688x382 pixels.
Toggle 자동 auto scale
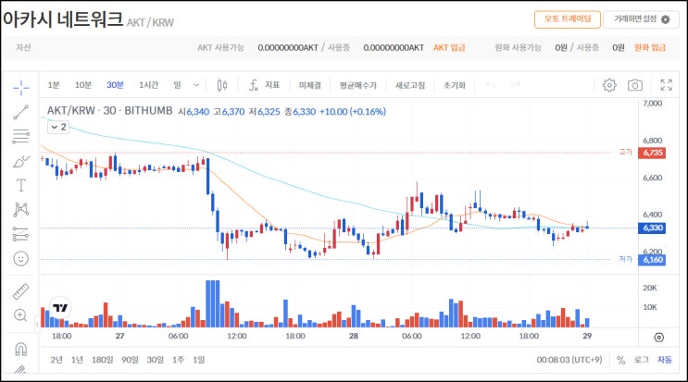click(664, 360)
